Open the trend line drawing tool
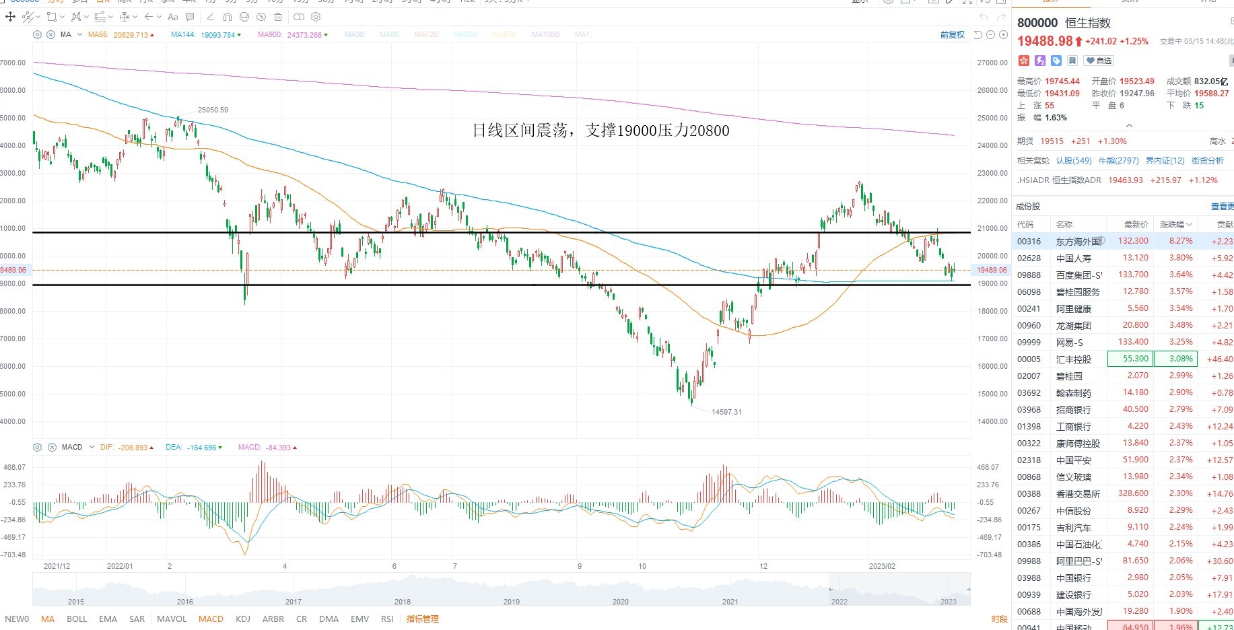1234x630 pixels. 28,17
